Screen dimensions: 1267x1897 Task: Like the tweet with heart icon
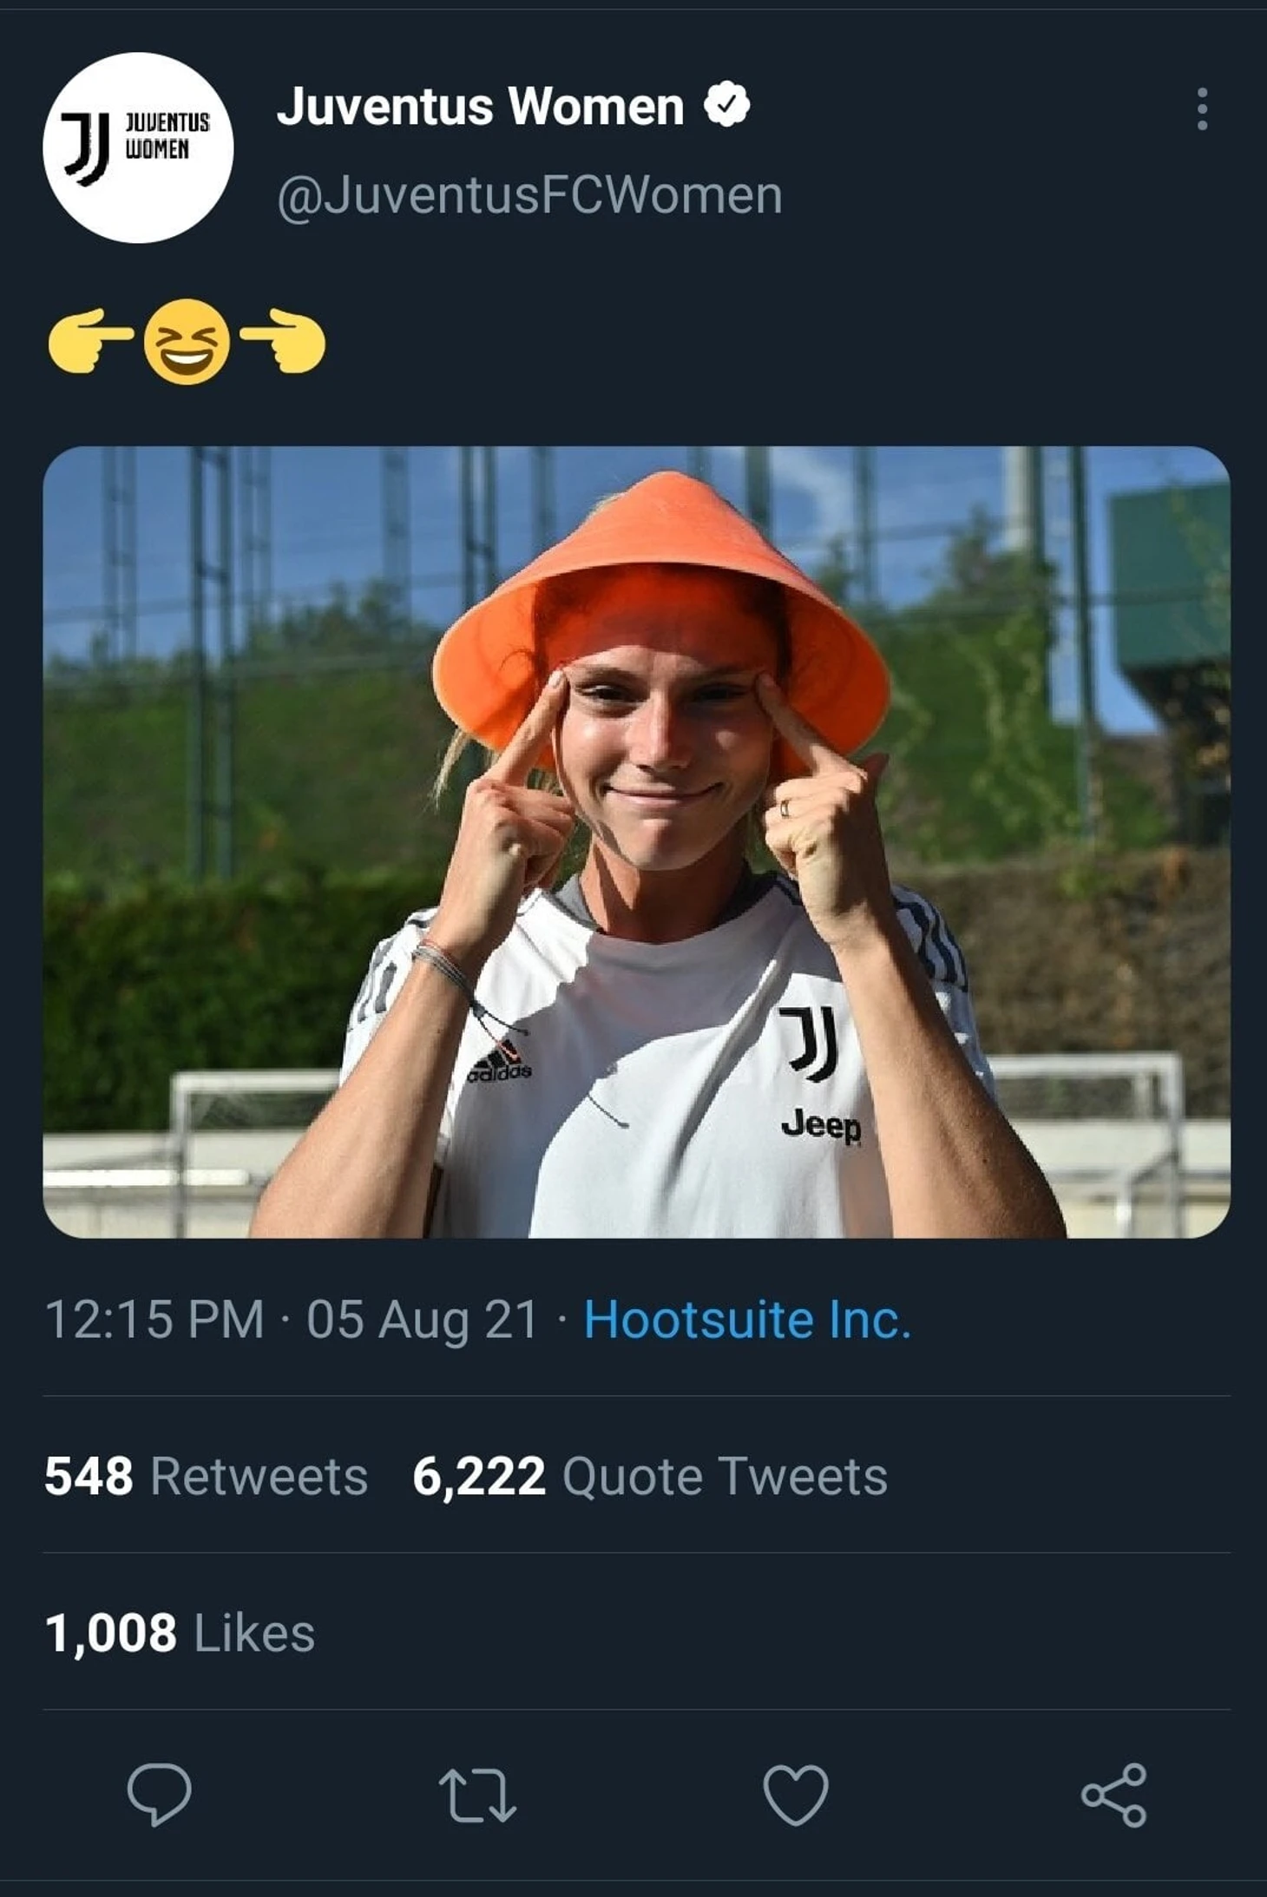(x=795, y=1795)
